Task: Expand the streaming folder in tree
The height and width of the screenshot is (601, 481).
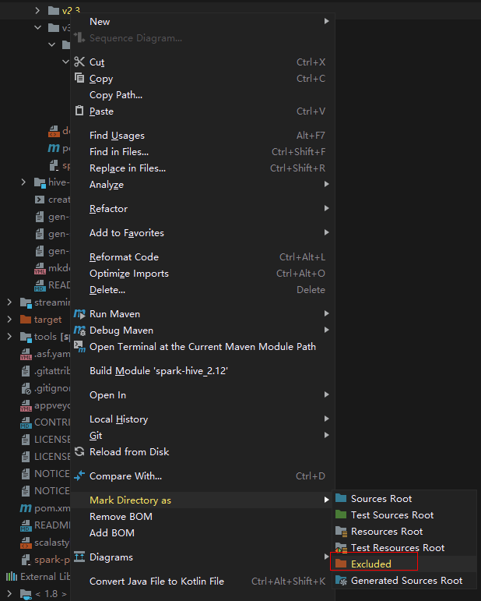Action: pos(9,302)
